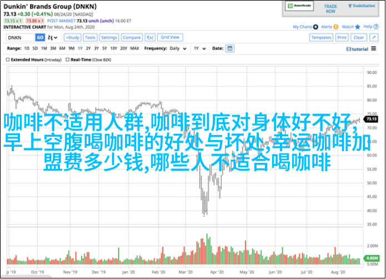Screen dimensions: 386x279
Task: Click the f(x) button
Action: click(x=149, y=37)
